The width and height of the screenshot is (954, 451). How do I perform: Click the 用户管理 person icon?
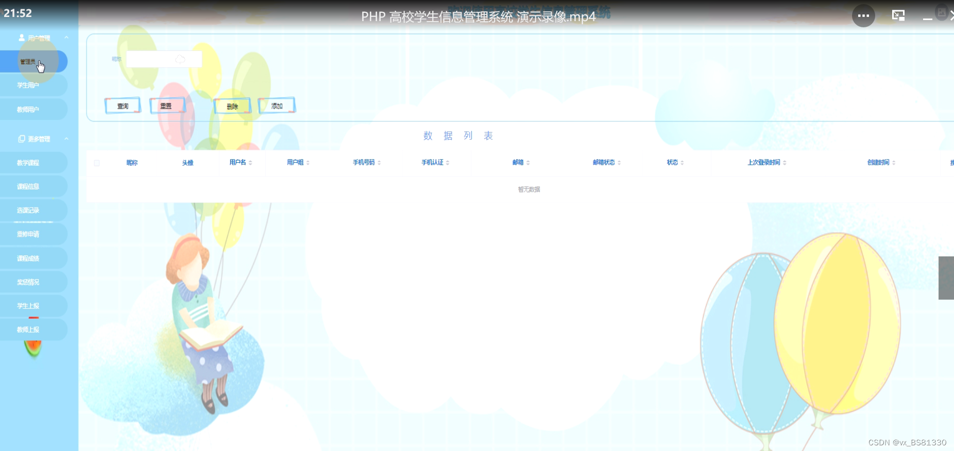click(x=22, y=38)
